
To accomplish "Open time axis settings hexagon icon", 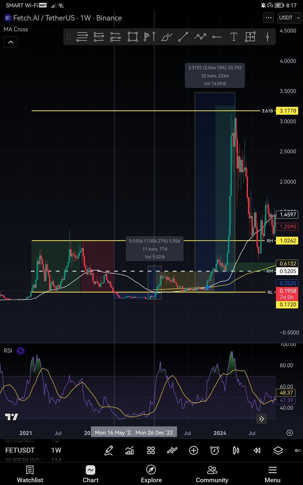I will pyautogui.click(x=289, y=432).
